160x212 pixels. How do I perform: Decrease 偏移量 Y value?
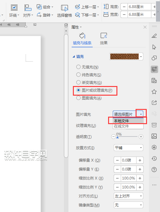117,169
